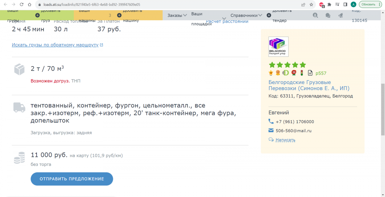Open Белгородские Грузовые Перевозки company link
The width and height of the screenshot is (385, 197).
[309, 85]
